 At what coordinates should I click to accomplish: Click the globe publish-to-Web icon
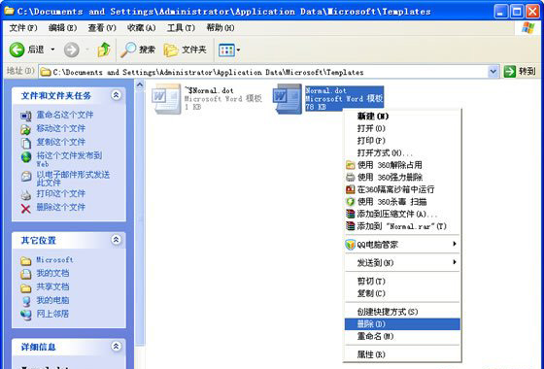26,156
